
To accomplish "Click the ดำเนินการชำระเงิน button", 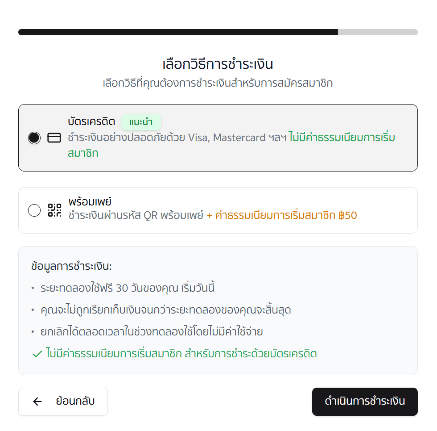I will tap(365, 402).
